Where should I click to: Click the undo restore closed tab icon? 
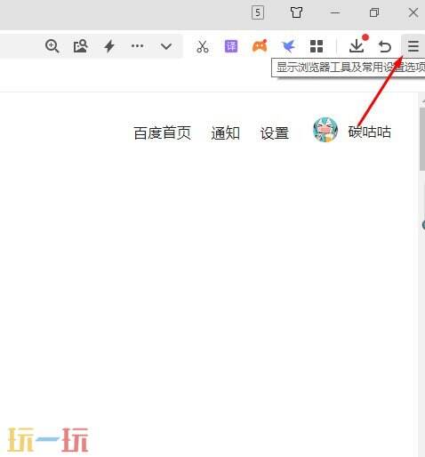[x=385, y=46]
